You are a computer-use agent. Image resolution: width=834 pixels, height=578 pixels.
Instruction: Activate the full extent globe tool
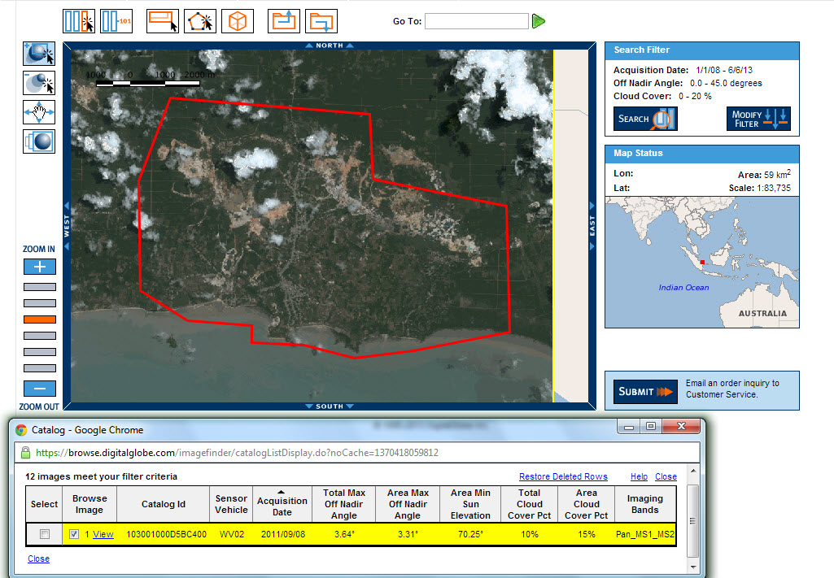[38, 141]
